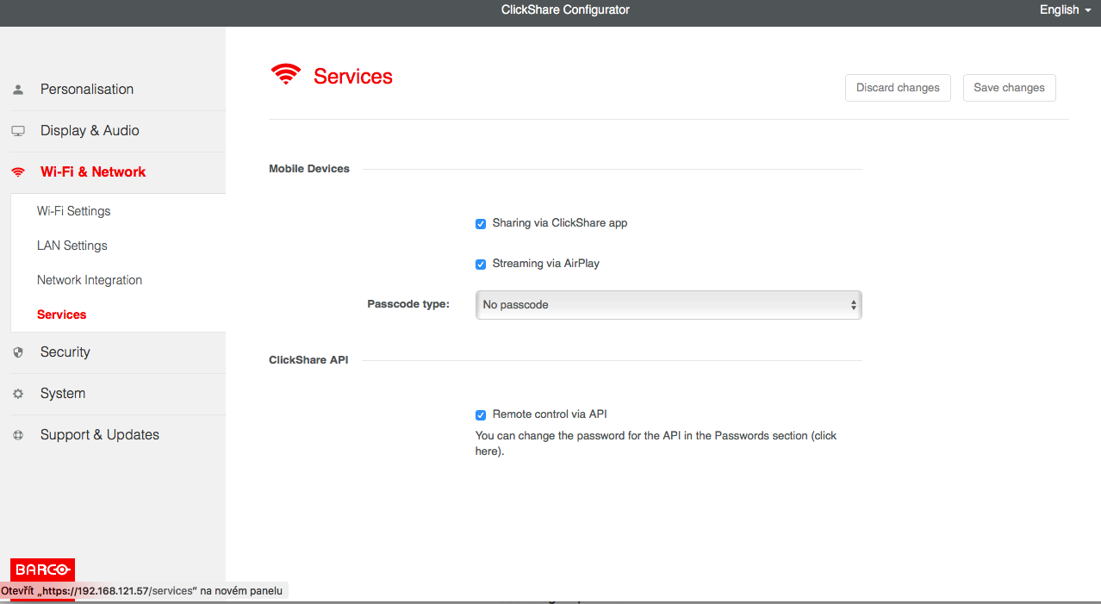
Task: Click the System gear icon
Action: (x=18, y=394)
